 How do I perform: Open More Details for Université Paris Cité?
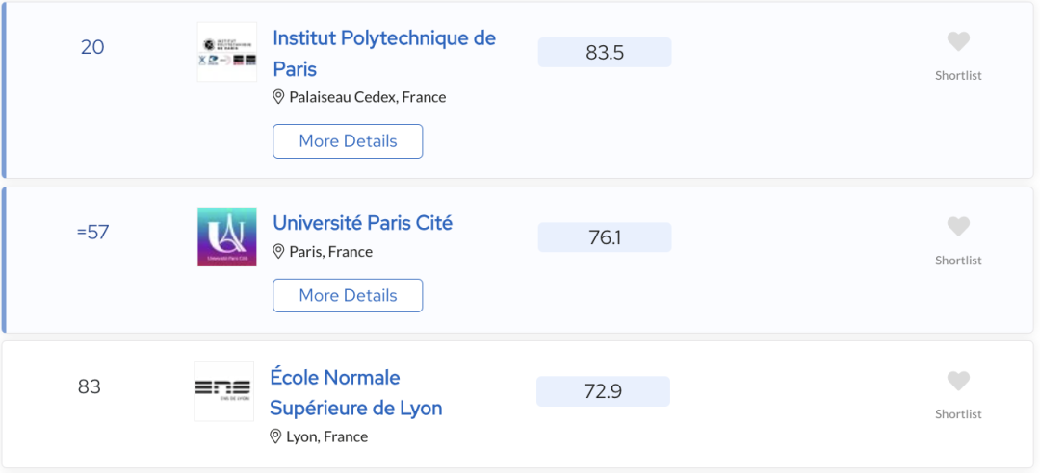(x=348, y=296)
